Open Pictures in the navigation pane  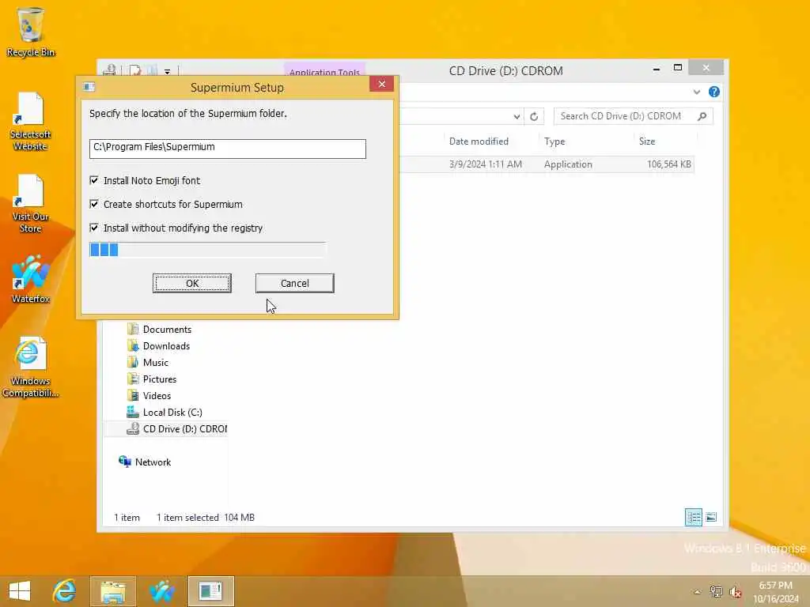click(160, 379)
